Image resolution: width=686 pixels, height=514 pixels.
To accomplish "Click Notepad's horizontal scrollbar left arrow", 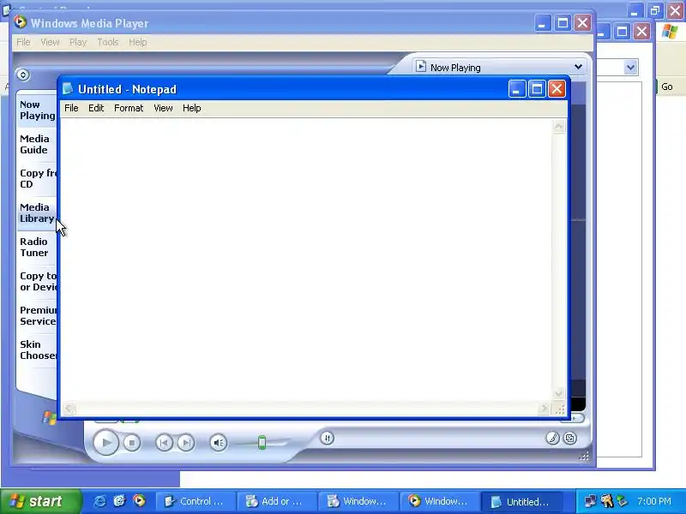I will pos(69,409).
